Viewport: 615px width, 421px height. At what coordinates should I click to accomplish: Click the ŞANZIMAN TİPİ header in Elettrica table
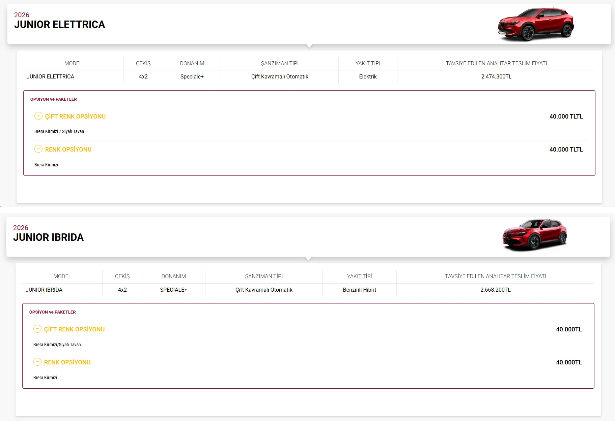click(280, 64)
